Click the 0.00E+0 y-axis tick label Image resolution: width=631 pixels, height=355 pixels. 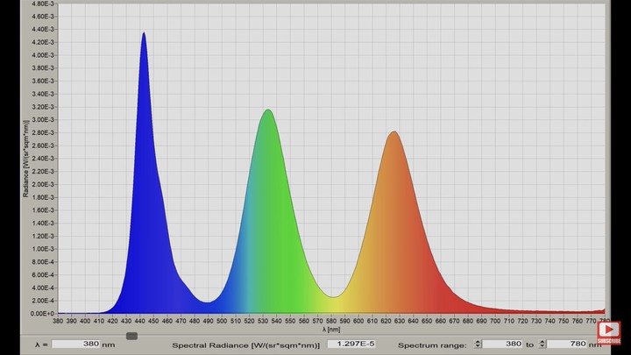[x=42, y=314]
